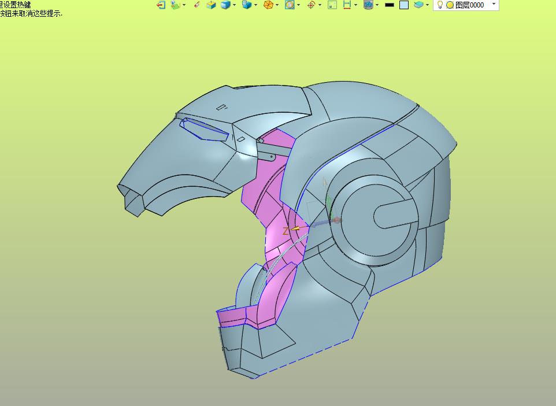Click the zoom magnifier view icon
The height and width of the screenshot is (406, 556).
pyautogui.click(x=290, y=5)
